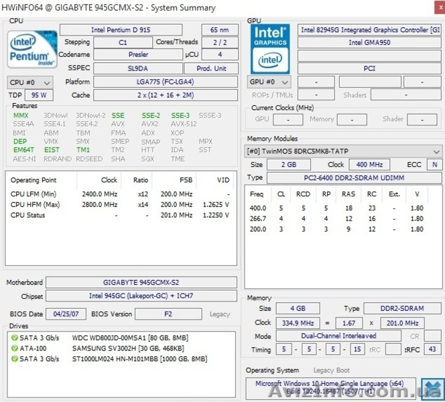Screen dimensions: 445x402
Task: Click the Intel GMA950 field
Action: coord(369,43)
